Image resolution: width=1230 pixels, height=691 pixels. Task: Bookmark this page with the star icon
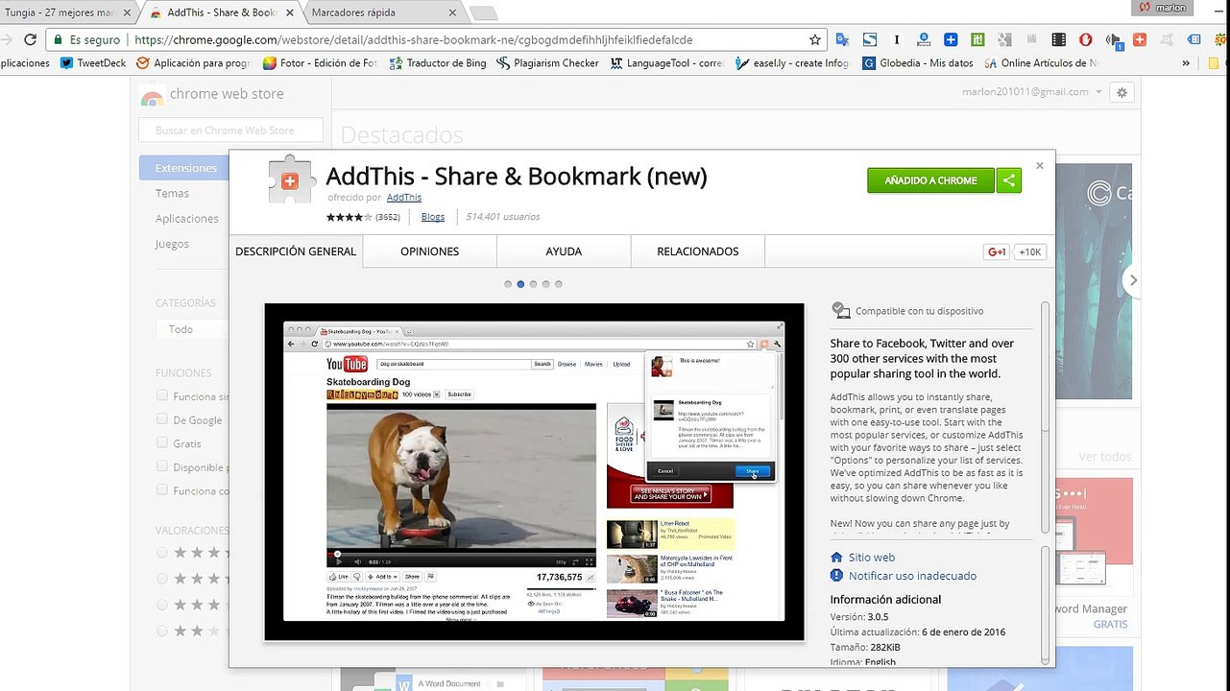click(x=815, y=40)
